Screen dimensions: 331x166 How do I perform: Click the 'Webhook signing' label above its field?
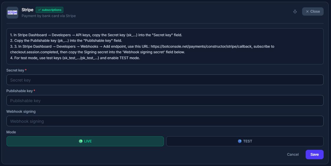tap(21, 112)
